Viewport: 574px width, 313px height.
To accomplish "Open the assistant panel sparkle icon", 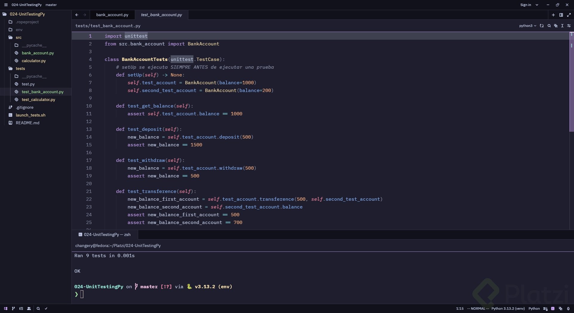I will coord(561,309).
